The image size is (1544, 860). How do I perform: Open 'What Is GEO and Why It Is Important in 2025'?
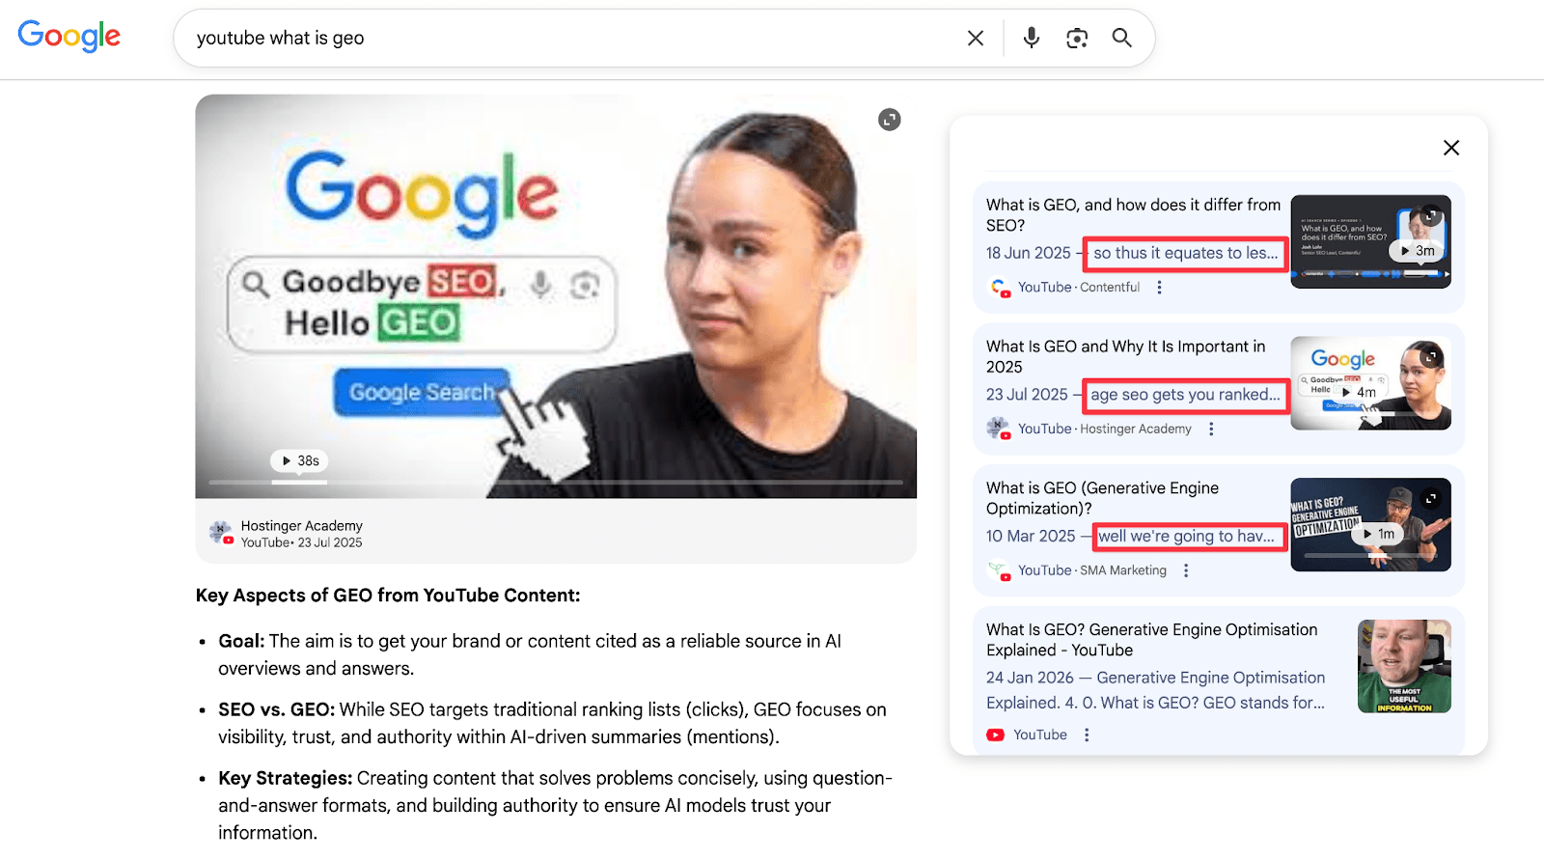pyautogui.click(x=1125, y=356)
